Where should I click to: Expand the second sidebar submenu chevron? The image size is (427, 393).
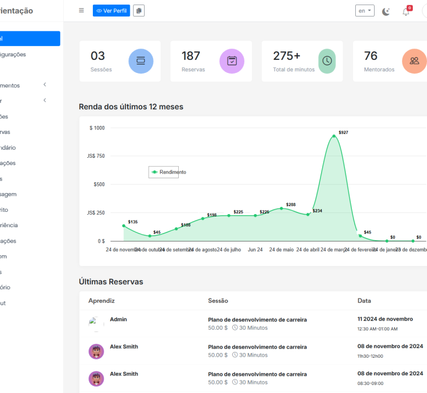45,101
